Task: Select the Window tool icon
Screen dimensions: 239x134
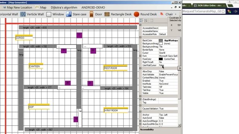Action: tap(49, 14)
